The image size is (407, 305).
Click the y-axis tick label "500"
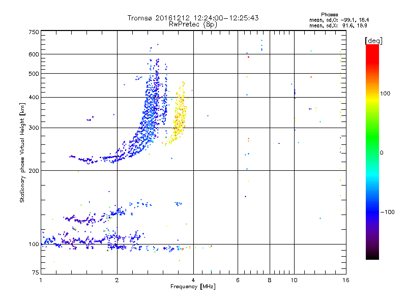(x=34, y=74)
